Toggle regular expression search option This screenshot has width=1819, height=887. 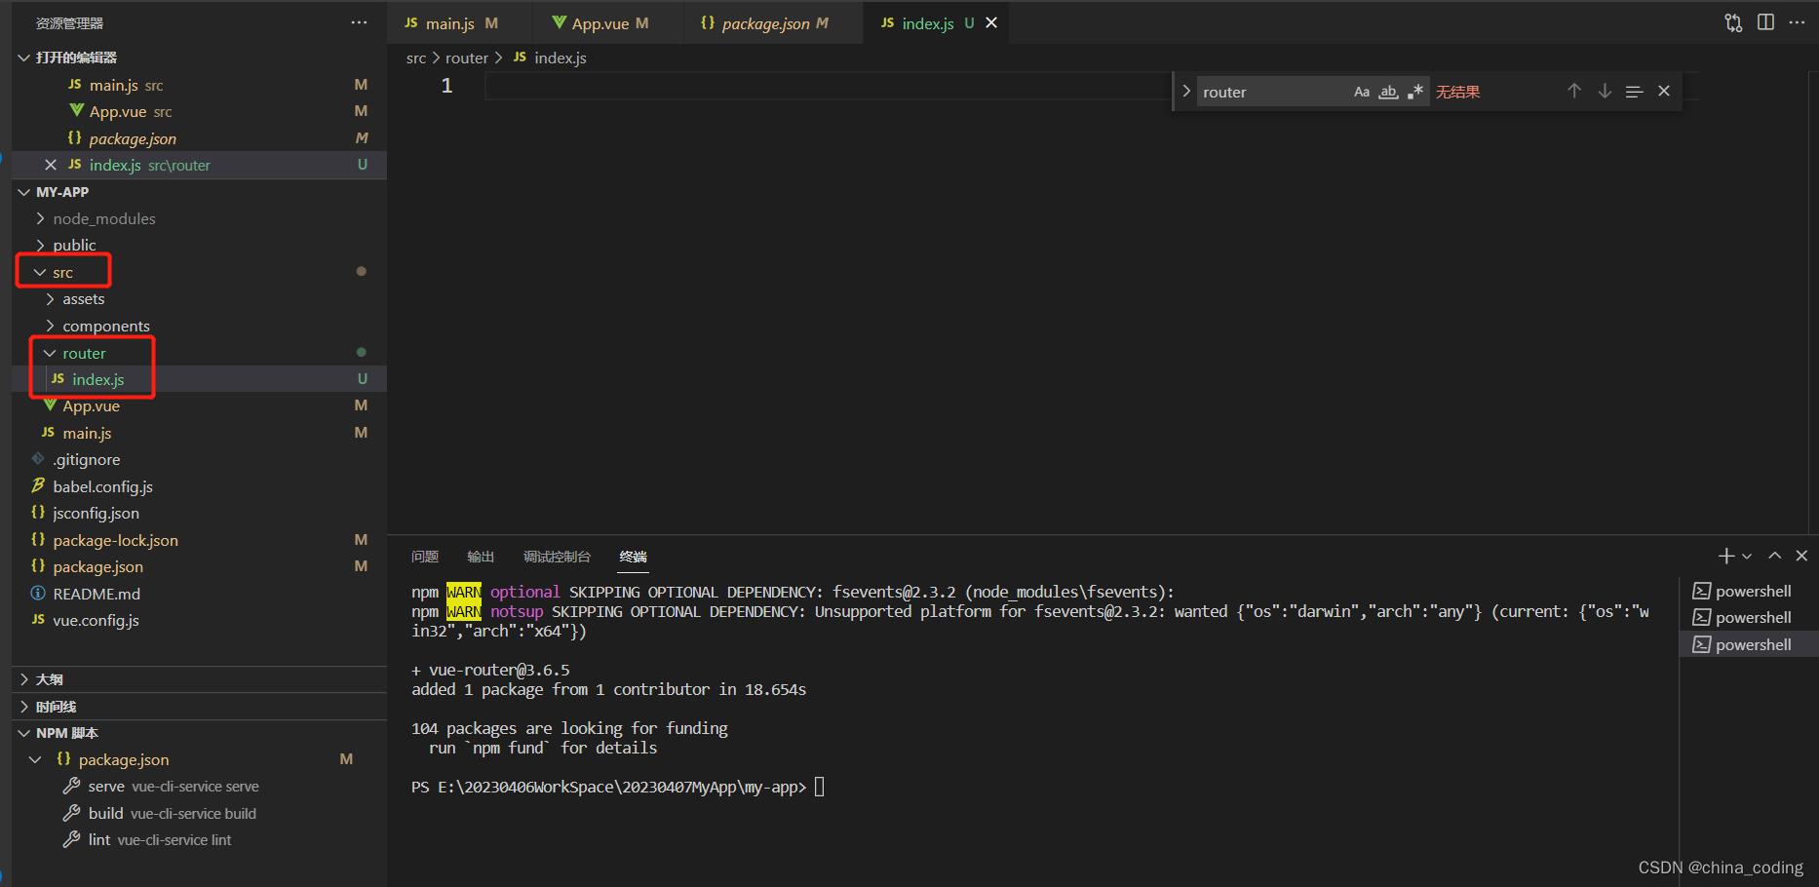1415,92
